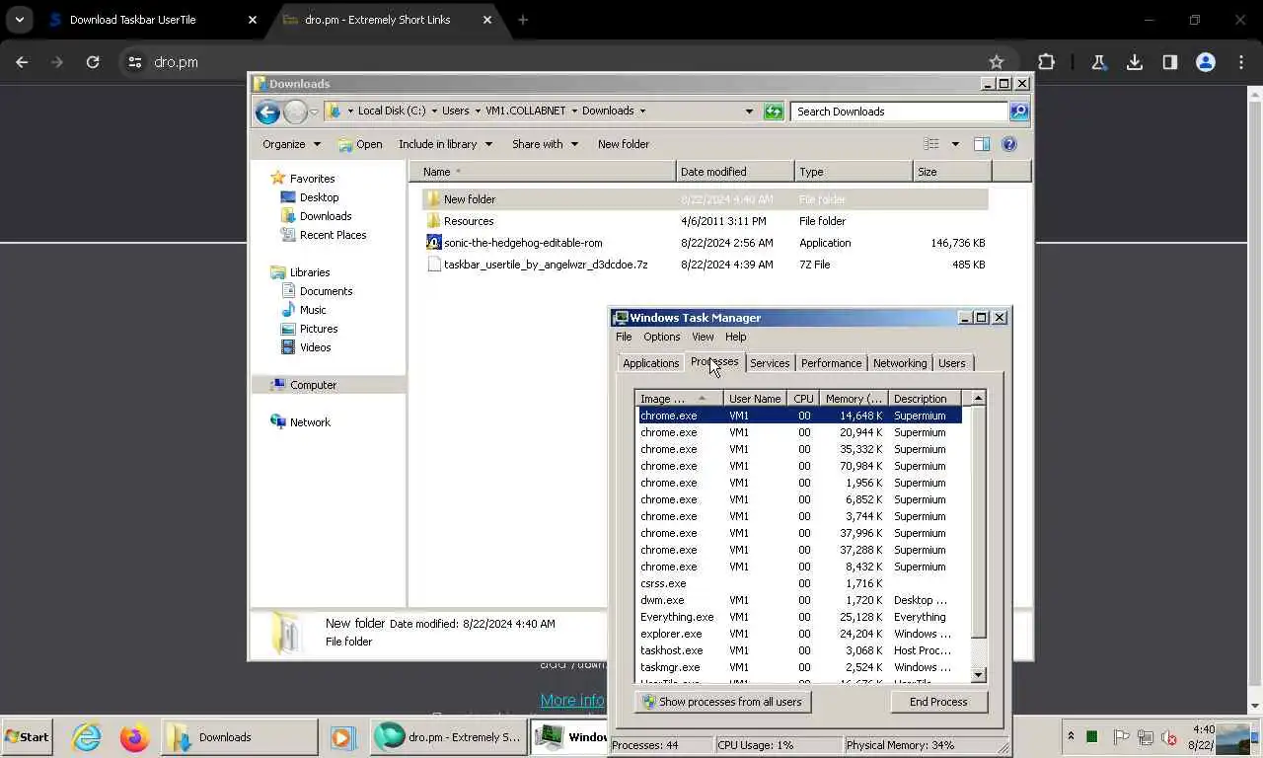Viewport: 1263px width, 758px height.
Task: Expand the address bar history dropdown arrow
Action: (749, 112)
